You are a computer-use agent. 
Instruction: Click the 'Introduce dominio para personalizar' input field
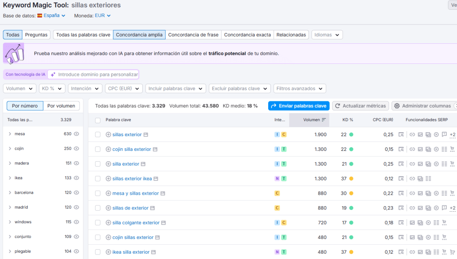coord(98,75)
